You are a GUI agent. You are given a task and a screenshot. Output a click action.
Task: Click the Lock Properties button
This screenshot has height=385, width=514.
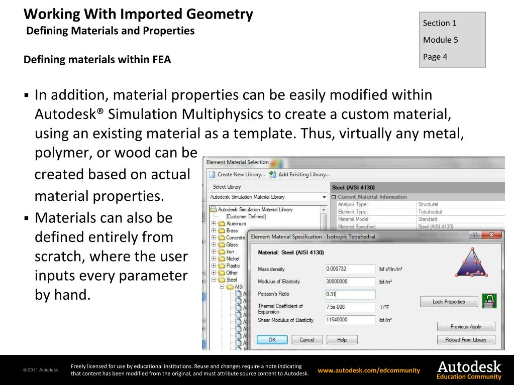449,302
